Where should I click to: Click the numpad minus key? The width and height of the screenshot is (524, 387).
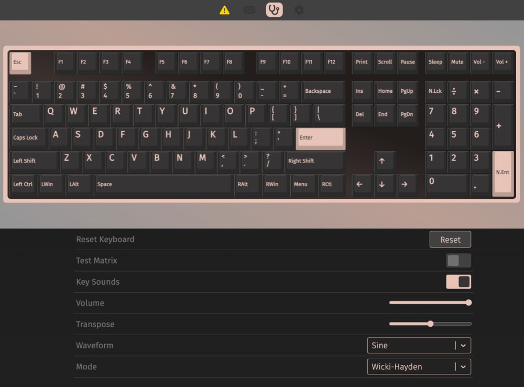503,92
